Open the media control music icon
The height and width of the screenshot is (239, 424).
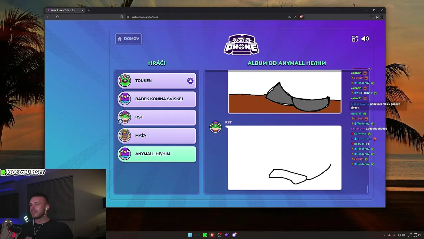[377, 17]
